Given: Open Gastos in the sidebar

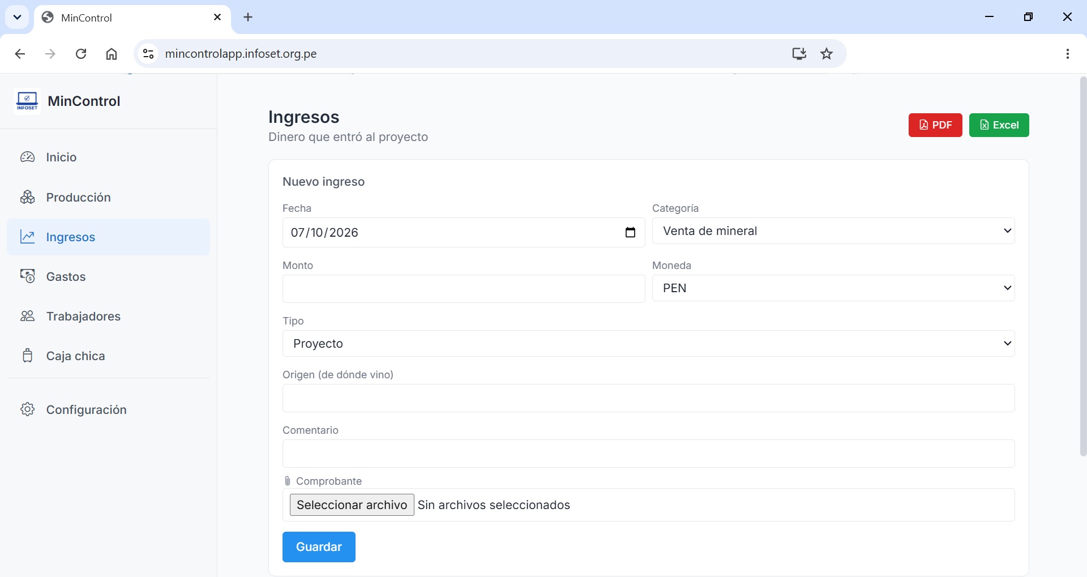Looking at the screenshot, I should click(x=108, y=276).
